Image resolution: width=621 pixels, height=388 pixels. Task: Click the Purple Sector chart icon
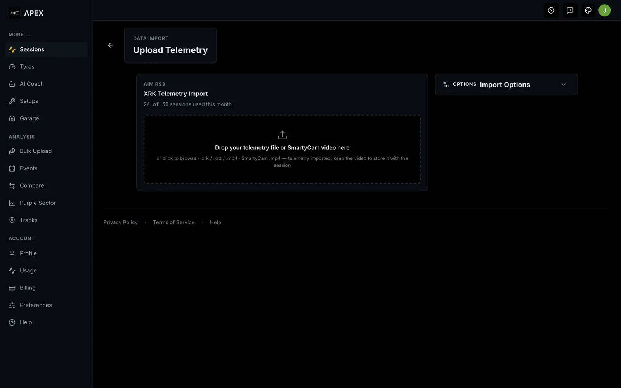click(x=12, y=203)
